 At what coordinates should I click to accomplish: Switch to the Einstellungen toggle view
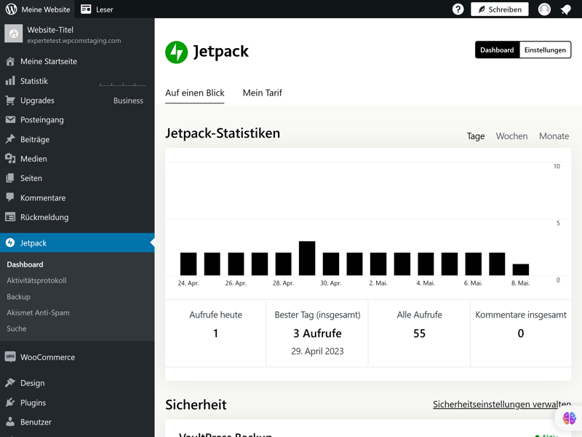click(545, 50)
